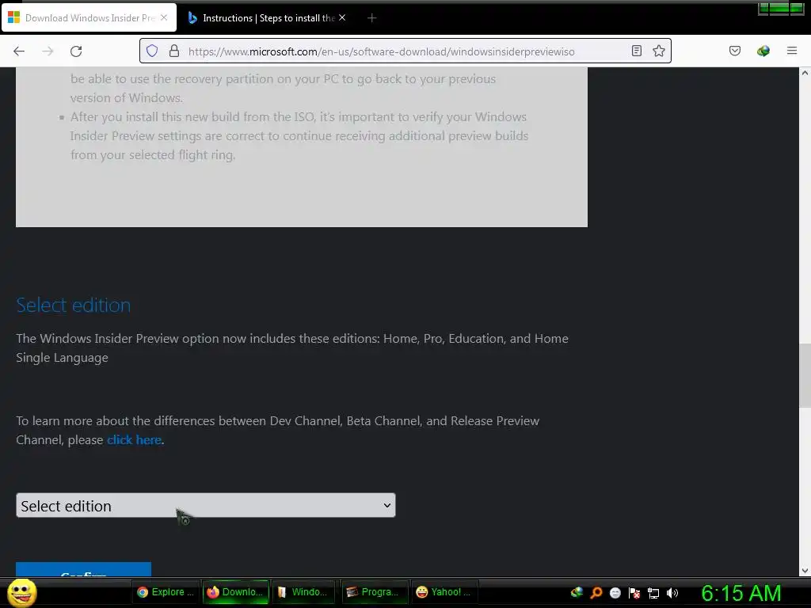This screenshot has height=608, width=811.
Task: Open the Yahoo! taskbar window
Action: pos(444,592)
